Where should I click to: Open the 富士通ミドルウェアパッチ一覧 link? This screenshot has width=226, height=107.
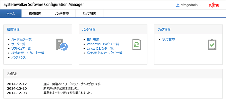coord(104,53)
